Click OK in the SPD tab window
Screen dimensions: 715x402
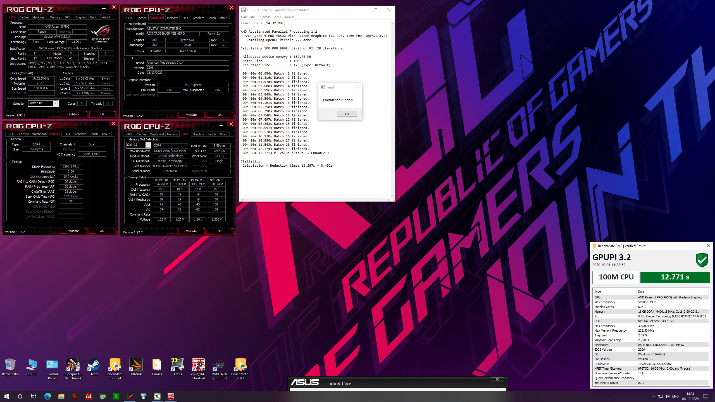pyautogui.click(x=220, y=231)
